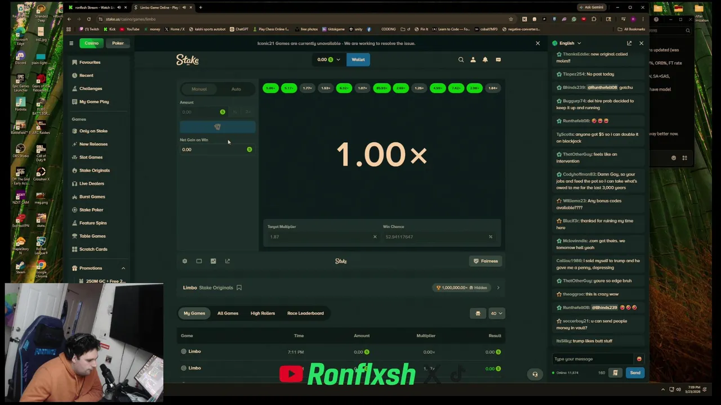Expand the 1,000,000.00× Hidden top win arrow
Viewport: 721px width, 405px height.
(x=498, y=288)
